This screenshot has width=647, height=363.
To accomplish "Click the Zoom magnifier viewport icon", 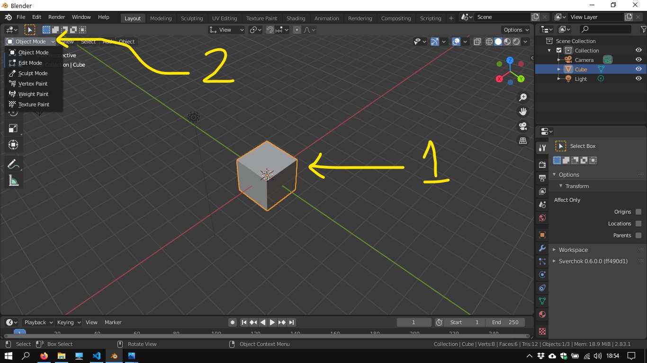I will [x=523, y=97].
